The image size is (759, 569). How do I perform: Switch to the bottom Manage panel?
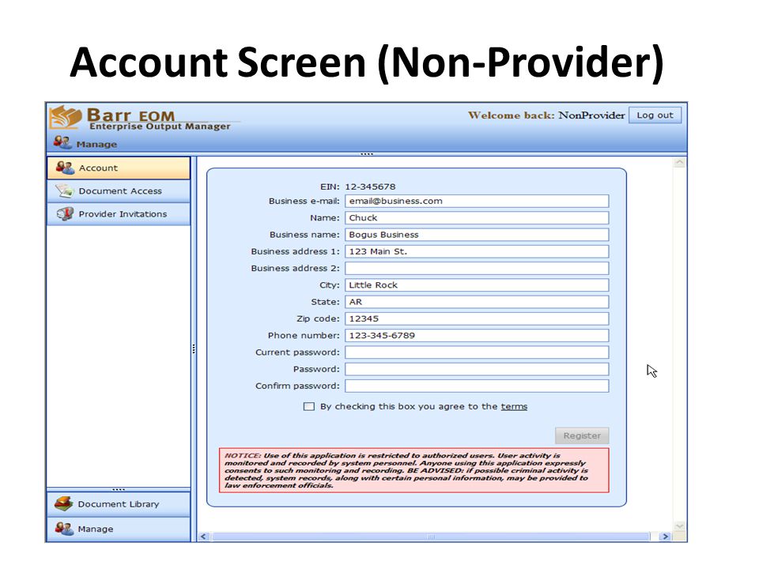click(119, 529)
